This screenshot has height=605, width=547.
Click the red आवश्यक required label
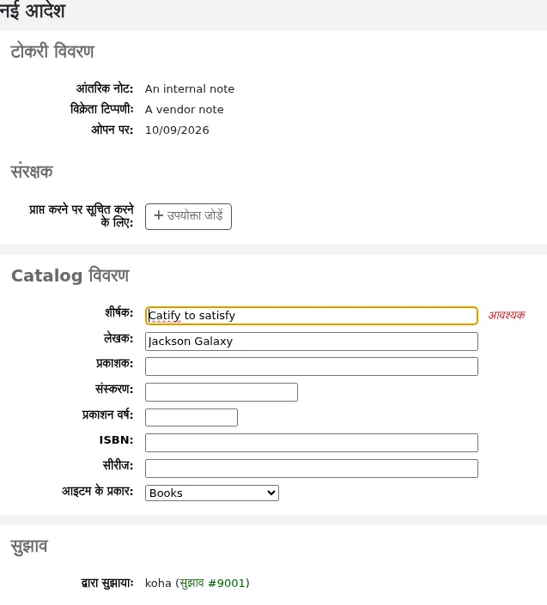click(507, 315)
